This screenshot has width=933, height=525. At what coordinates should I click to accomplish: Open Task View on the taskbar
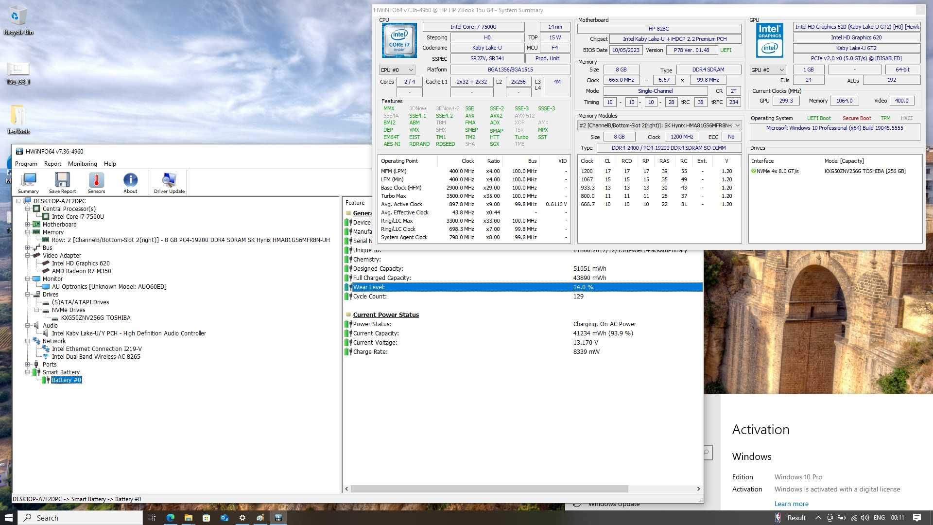tap(152, 518)
